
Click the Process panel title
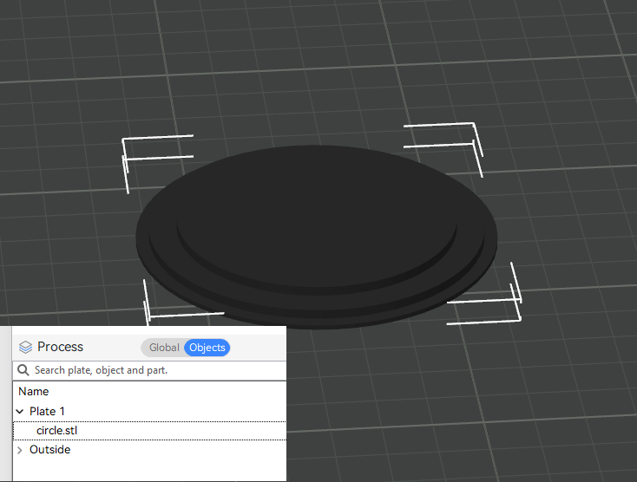(60, 347)
